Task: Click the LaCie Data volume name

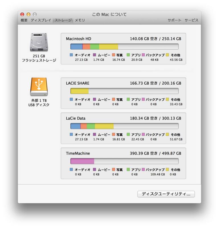Action: pyautogui.click(x=75, y=118)
